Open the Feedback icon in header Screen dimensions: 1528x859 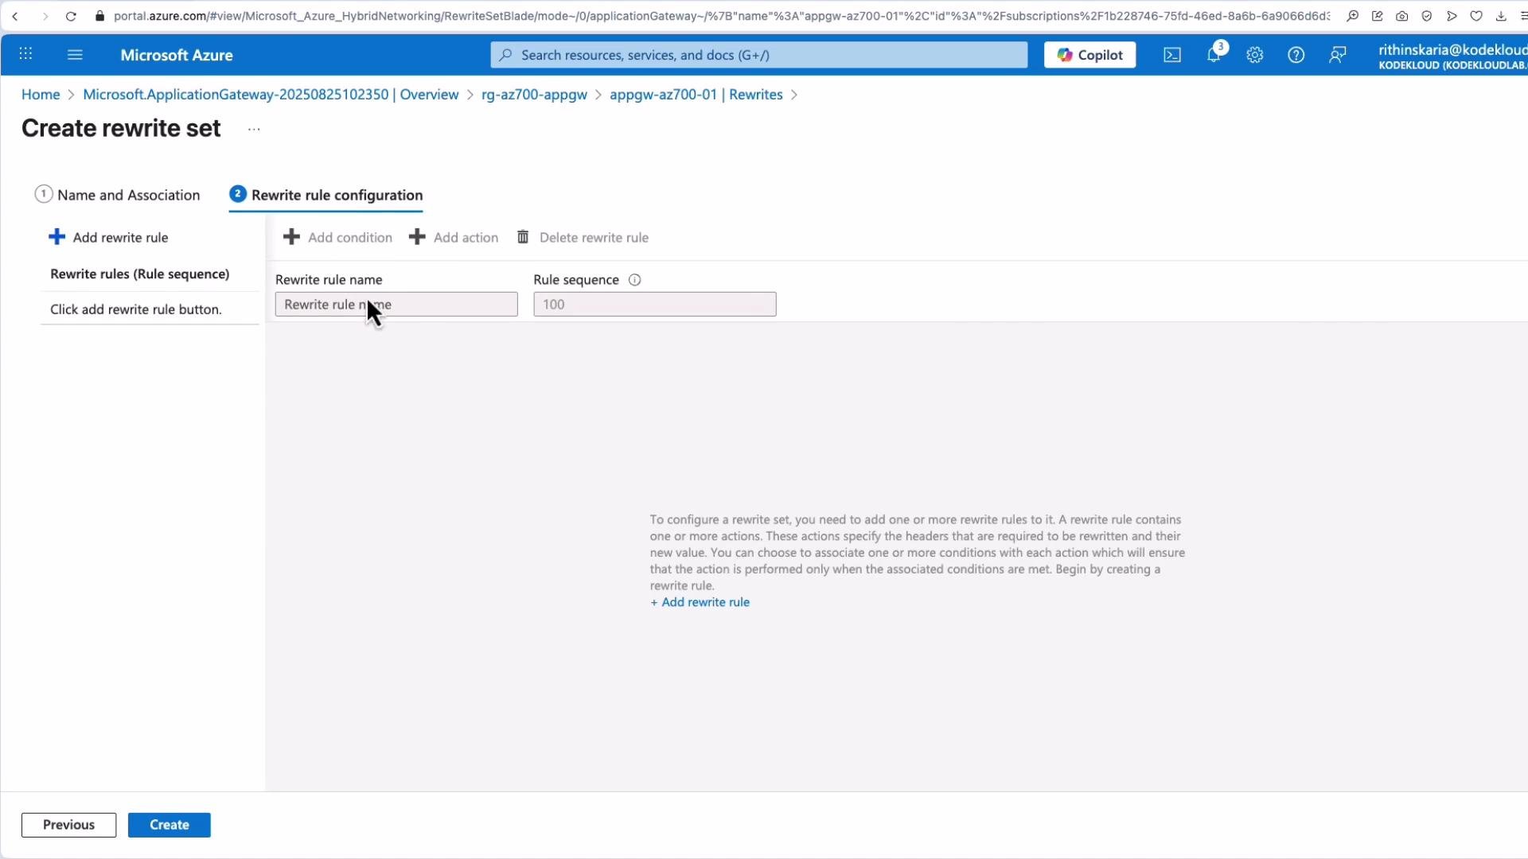1338,55
